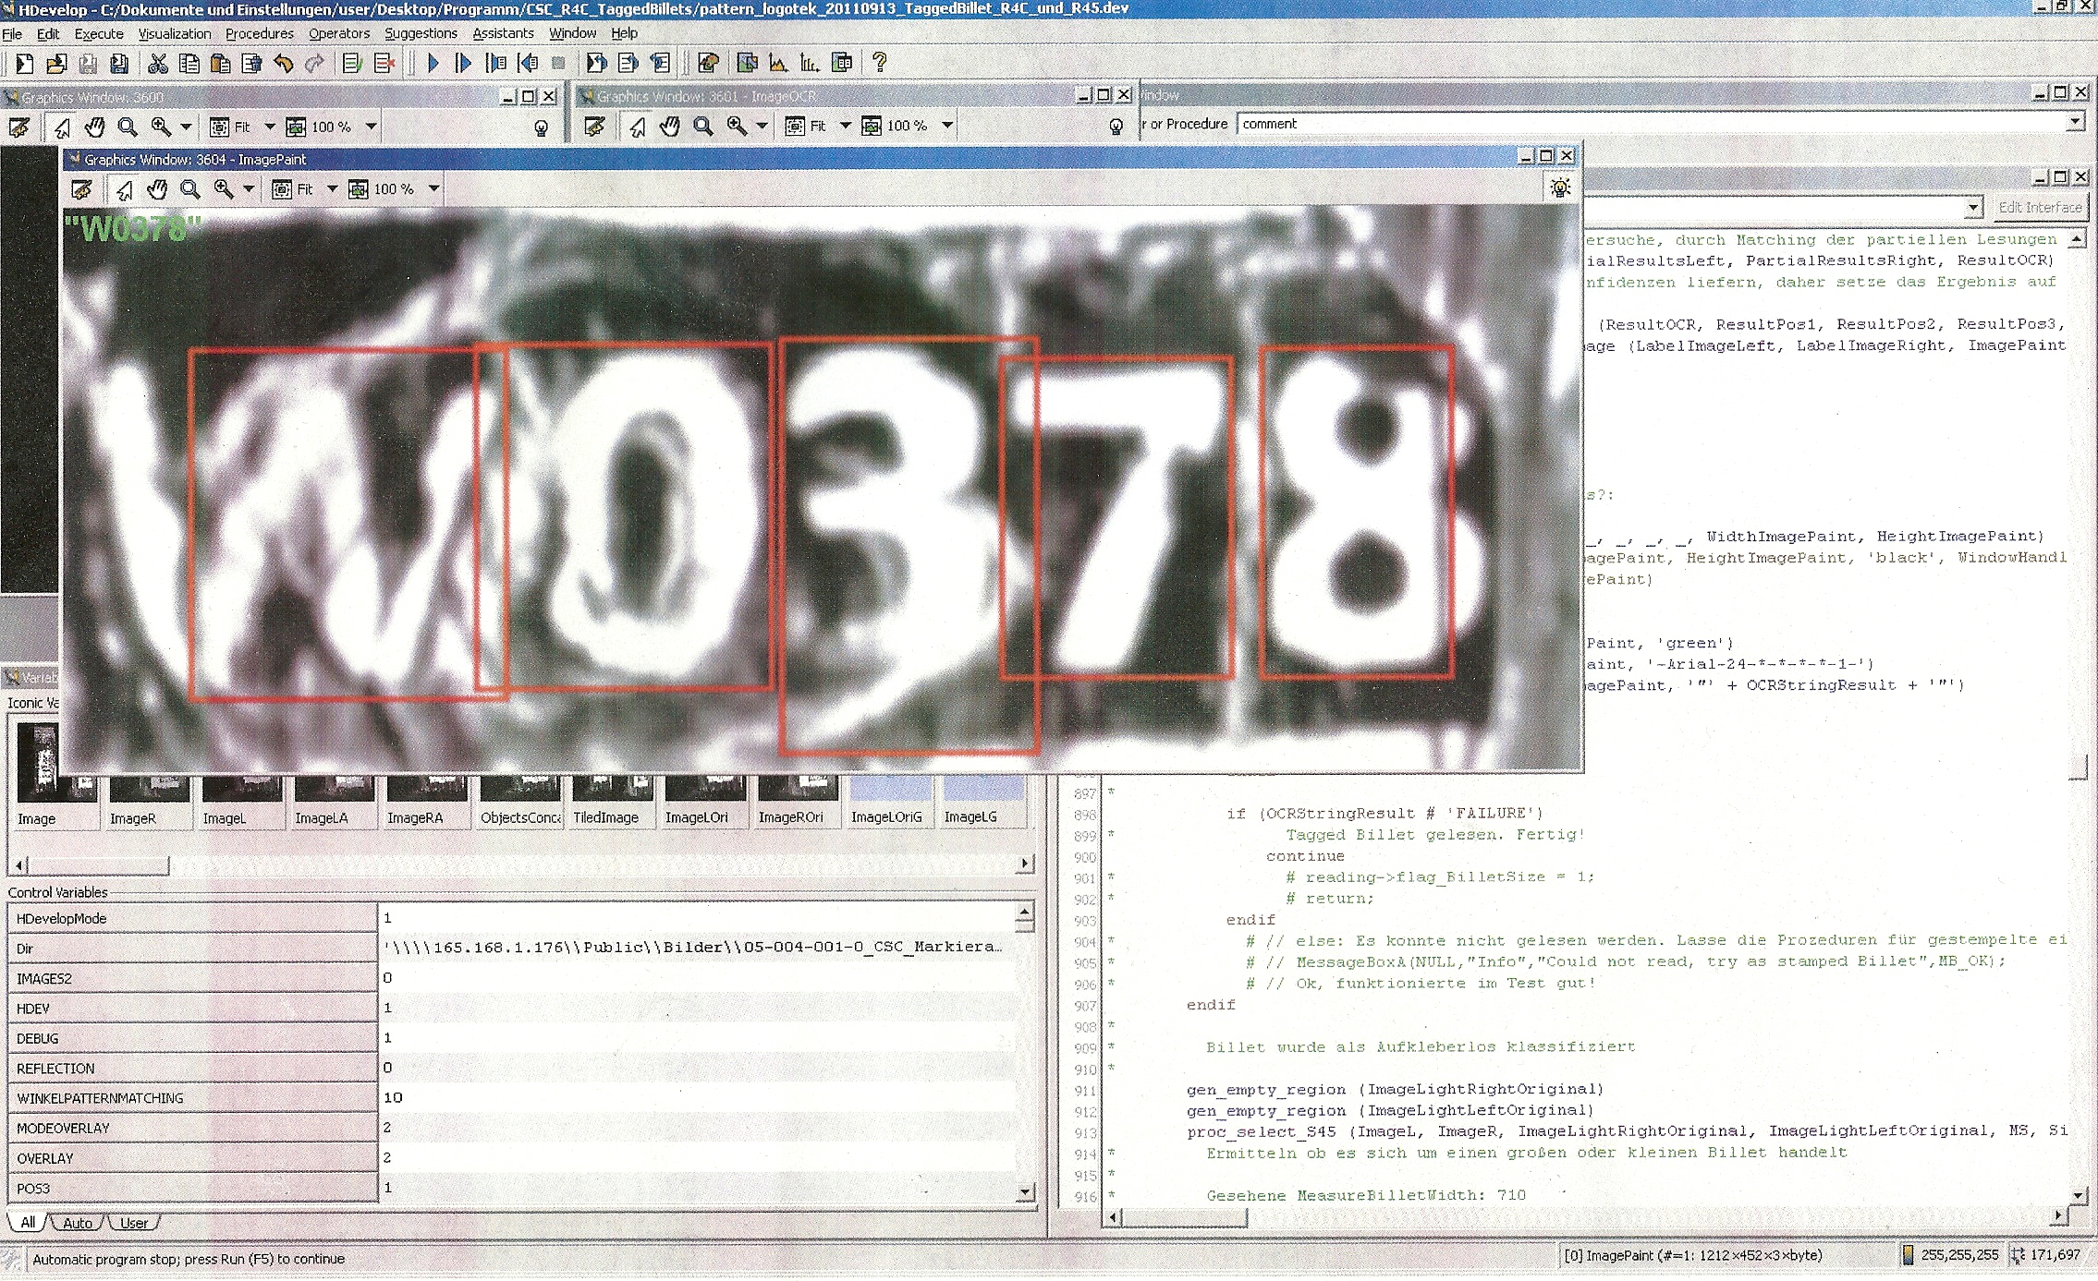Click the Run program play icon
The height and width of the screenshot is (1281, 2098).
(x=433, y=63)
